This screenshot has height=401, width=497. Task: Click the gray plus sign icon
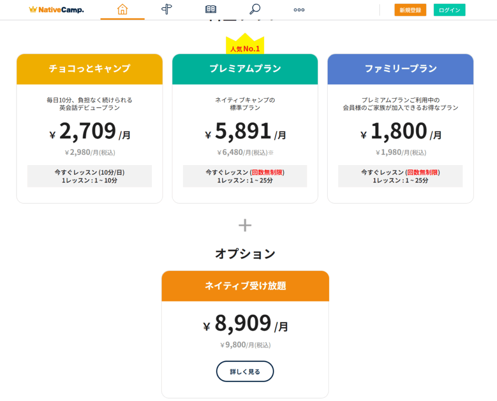pyautogui.click(x=245, y=225)
